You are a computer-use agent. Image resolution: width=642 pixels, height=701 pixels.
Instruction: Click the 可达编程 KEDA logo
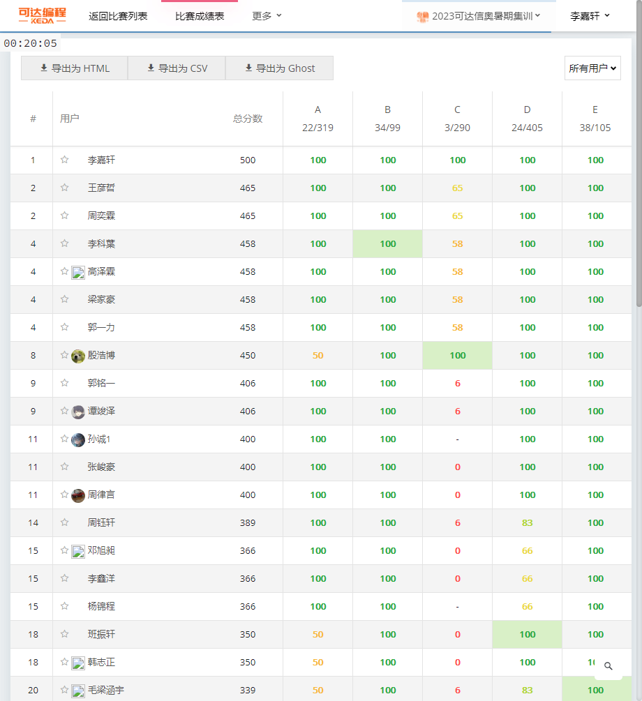42,15
